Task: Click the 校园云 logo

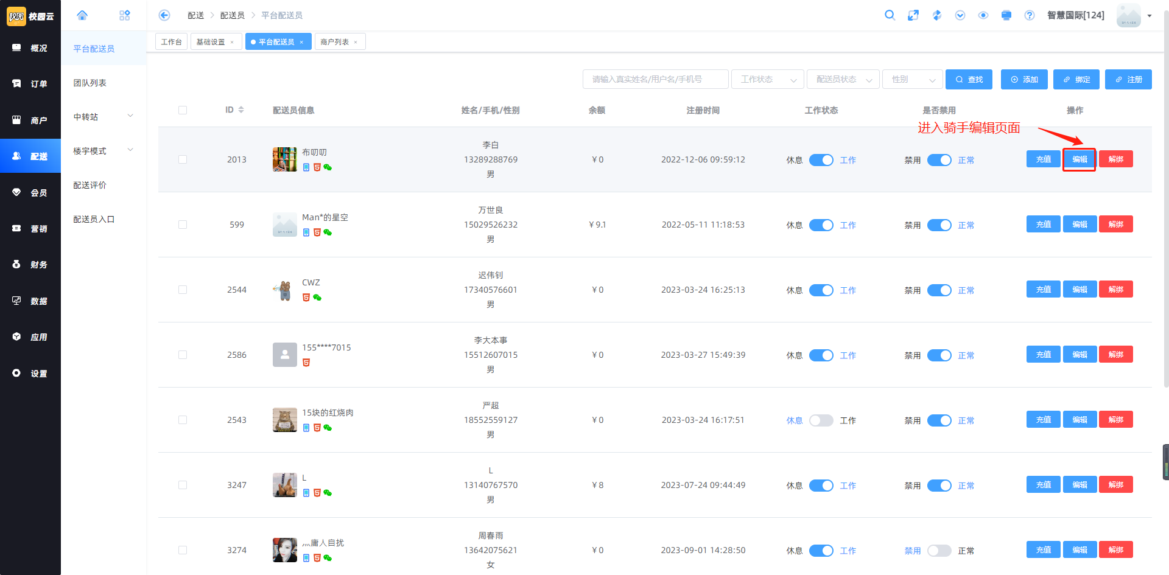Action: click(30, 16)
